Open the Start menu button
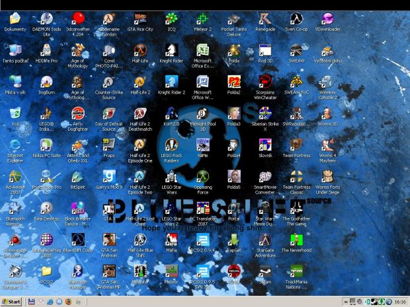Viewport: 410px width, 307px height. (11, 302)
